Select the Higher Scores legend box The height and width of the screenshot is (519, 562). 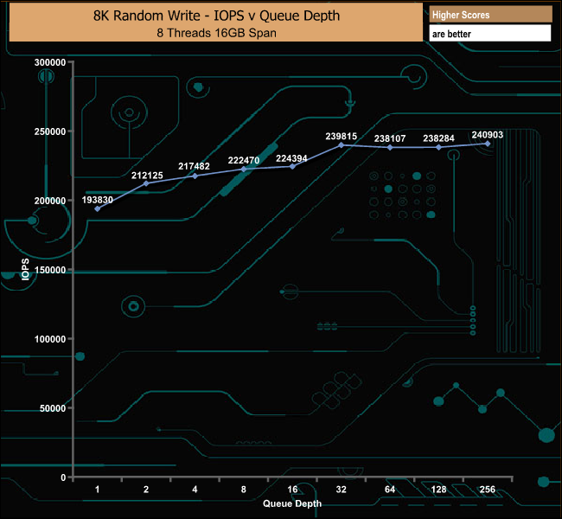[490, 15]
